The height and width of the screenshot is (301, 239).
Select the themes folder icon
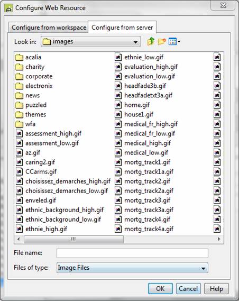[x=19, y=115]
